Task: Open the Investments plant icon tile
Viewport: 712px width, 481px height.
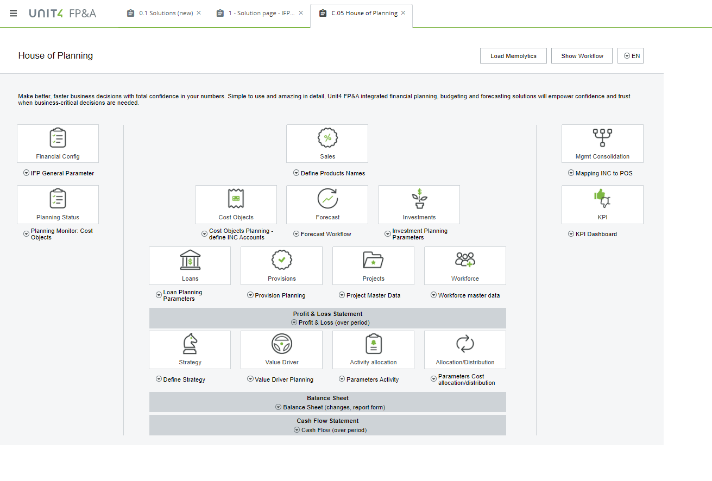Action: click(x=419, y=199)
